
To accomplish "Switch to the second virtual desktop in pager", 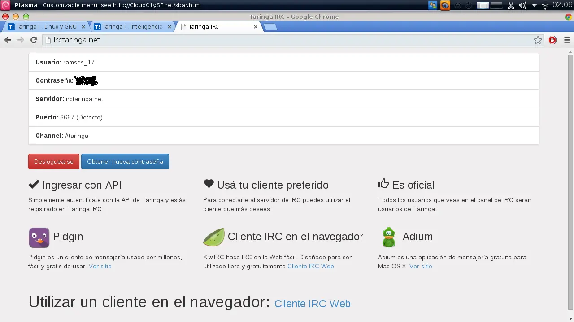I will [x=496, y=5].
